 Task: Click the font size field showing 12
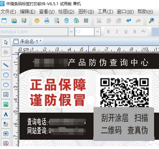coord(84,32)
